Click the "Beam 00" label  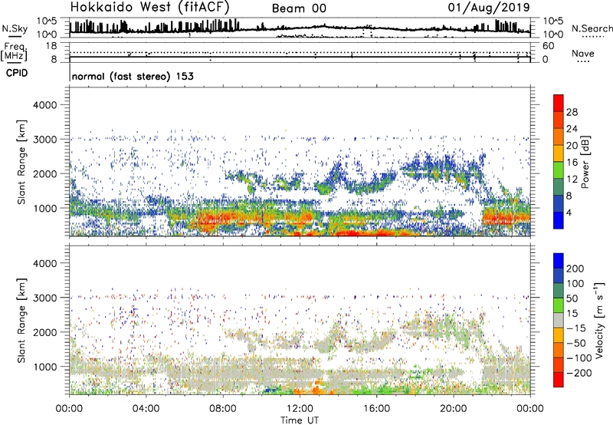[299, 8]
